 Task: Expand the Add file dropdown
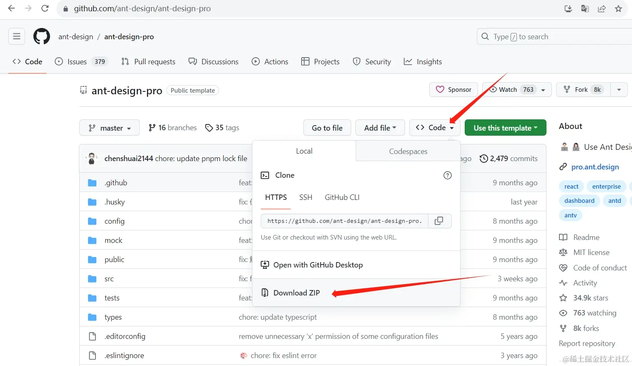(x=380, y=128)
